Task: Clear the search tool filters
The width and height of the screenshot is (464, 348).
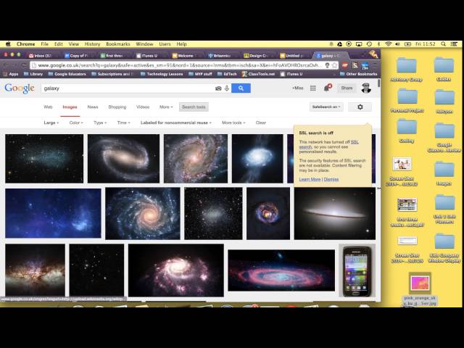Action: (x=261, y=123)
